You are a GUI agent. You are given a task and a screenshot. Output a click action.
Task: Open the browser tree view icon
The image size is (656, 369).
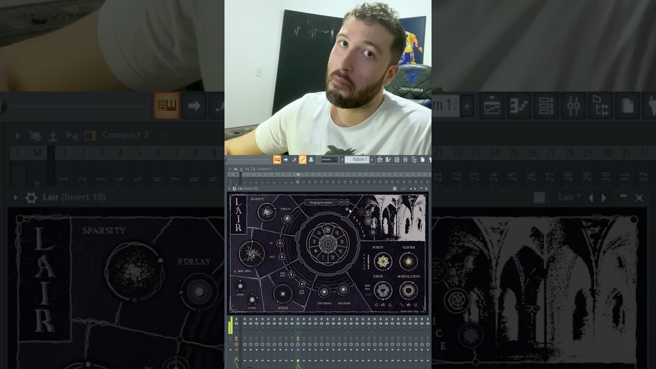(x=414, y=160)
